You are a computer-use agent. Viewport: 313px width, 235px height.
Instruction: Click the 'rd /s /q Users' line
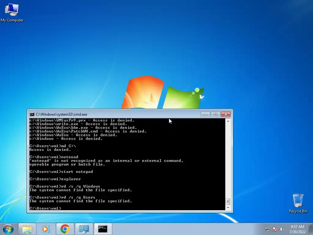coord(62,197)
